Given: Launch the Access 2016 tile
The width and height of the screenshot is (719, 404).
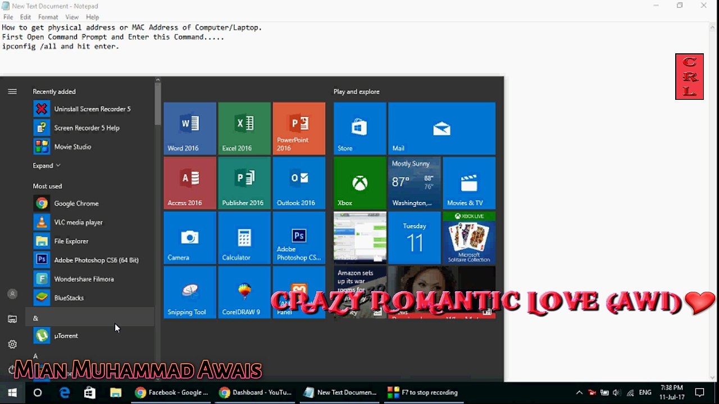Looking at the screenshot, I should click(x=190, y=183).
